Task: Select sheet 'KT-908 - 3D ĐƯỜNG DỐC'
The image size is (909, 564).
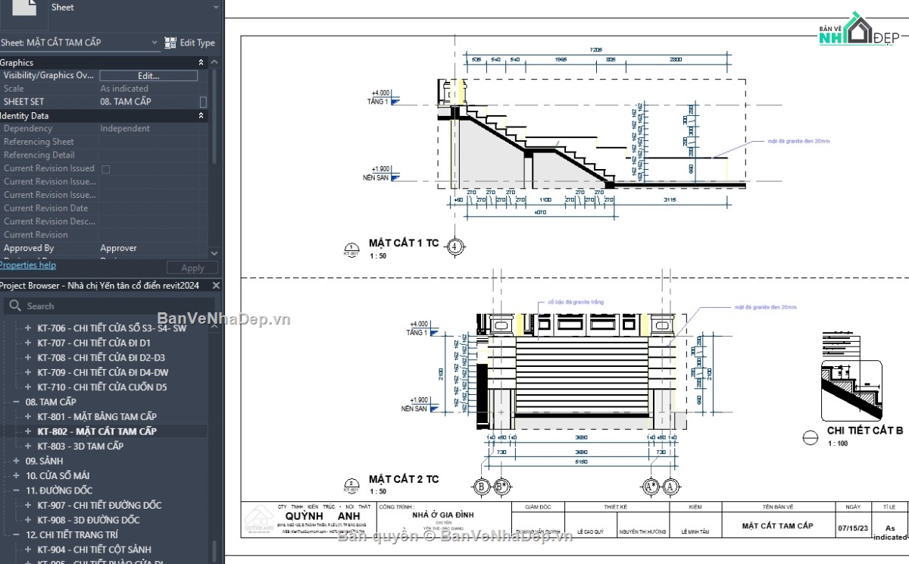Action: [x=89, y=520]
